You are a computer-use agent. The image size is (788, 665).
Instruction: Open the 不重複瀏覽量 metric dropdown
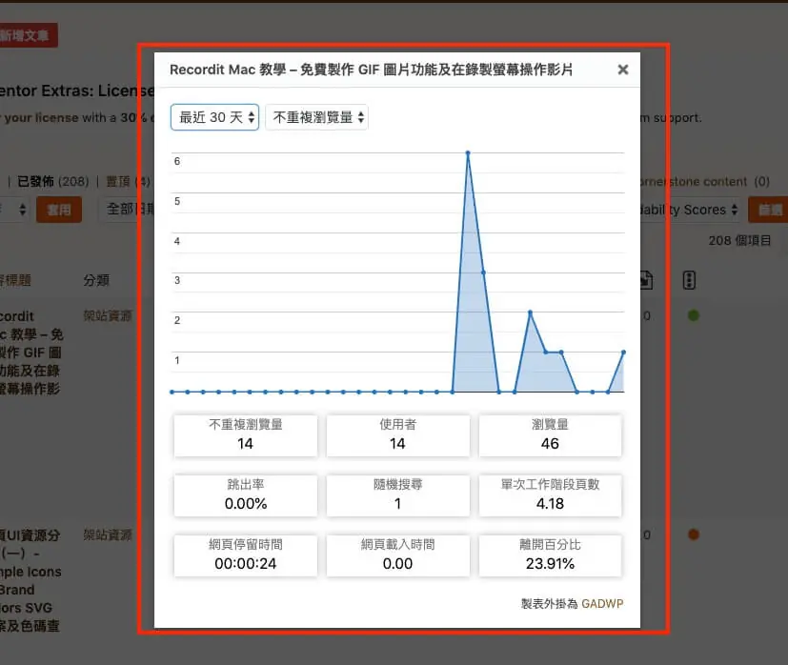[x=316, y=117]
